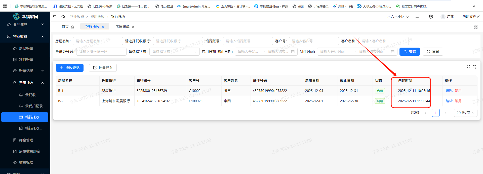This screenshot has width=483, height=174.
Task: Change page size 20 条/页
Action: click(465, 113)
